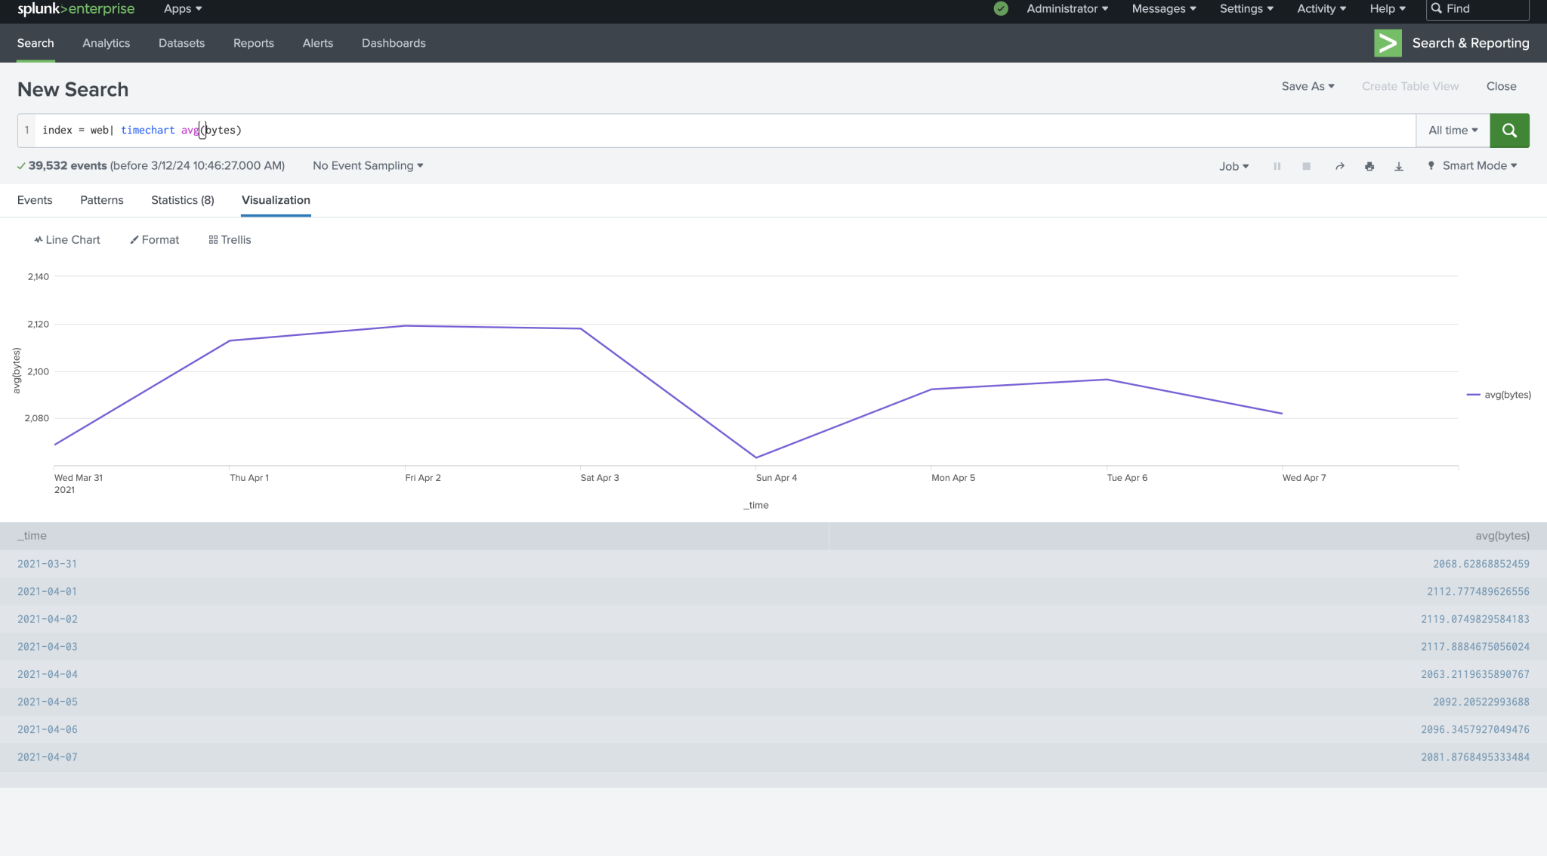Share the search job
The image size is (1547, 856).
coord(1339,165)
